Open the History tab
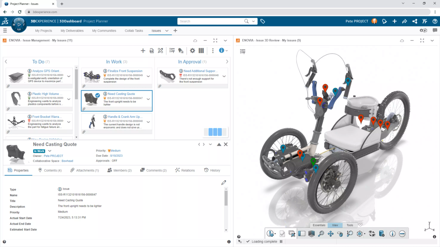The image size is (440, 247). point(212,170)
